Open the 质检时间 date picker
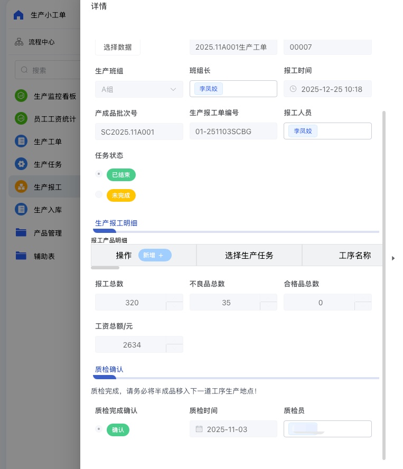403x469 pixels. (x=233, y=429)
